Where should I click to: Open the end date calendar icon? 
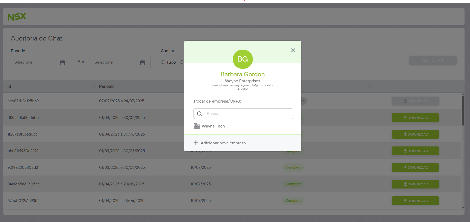143,62
